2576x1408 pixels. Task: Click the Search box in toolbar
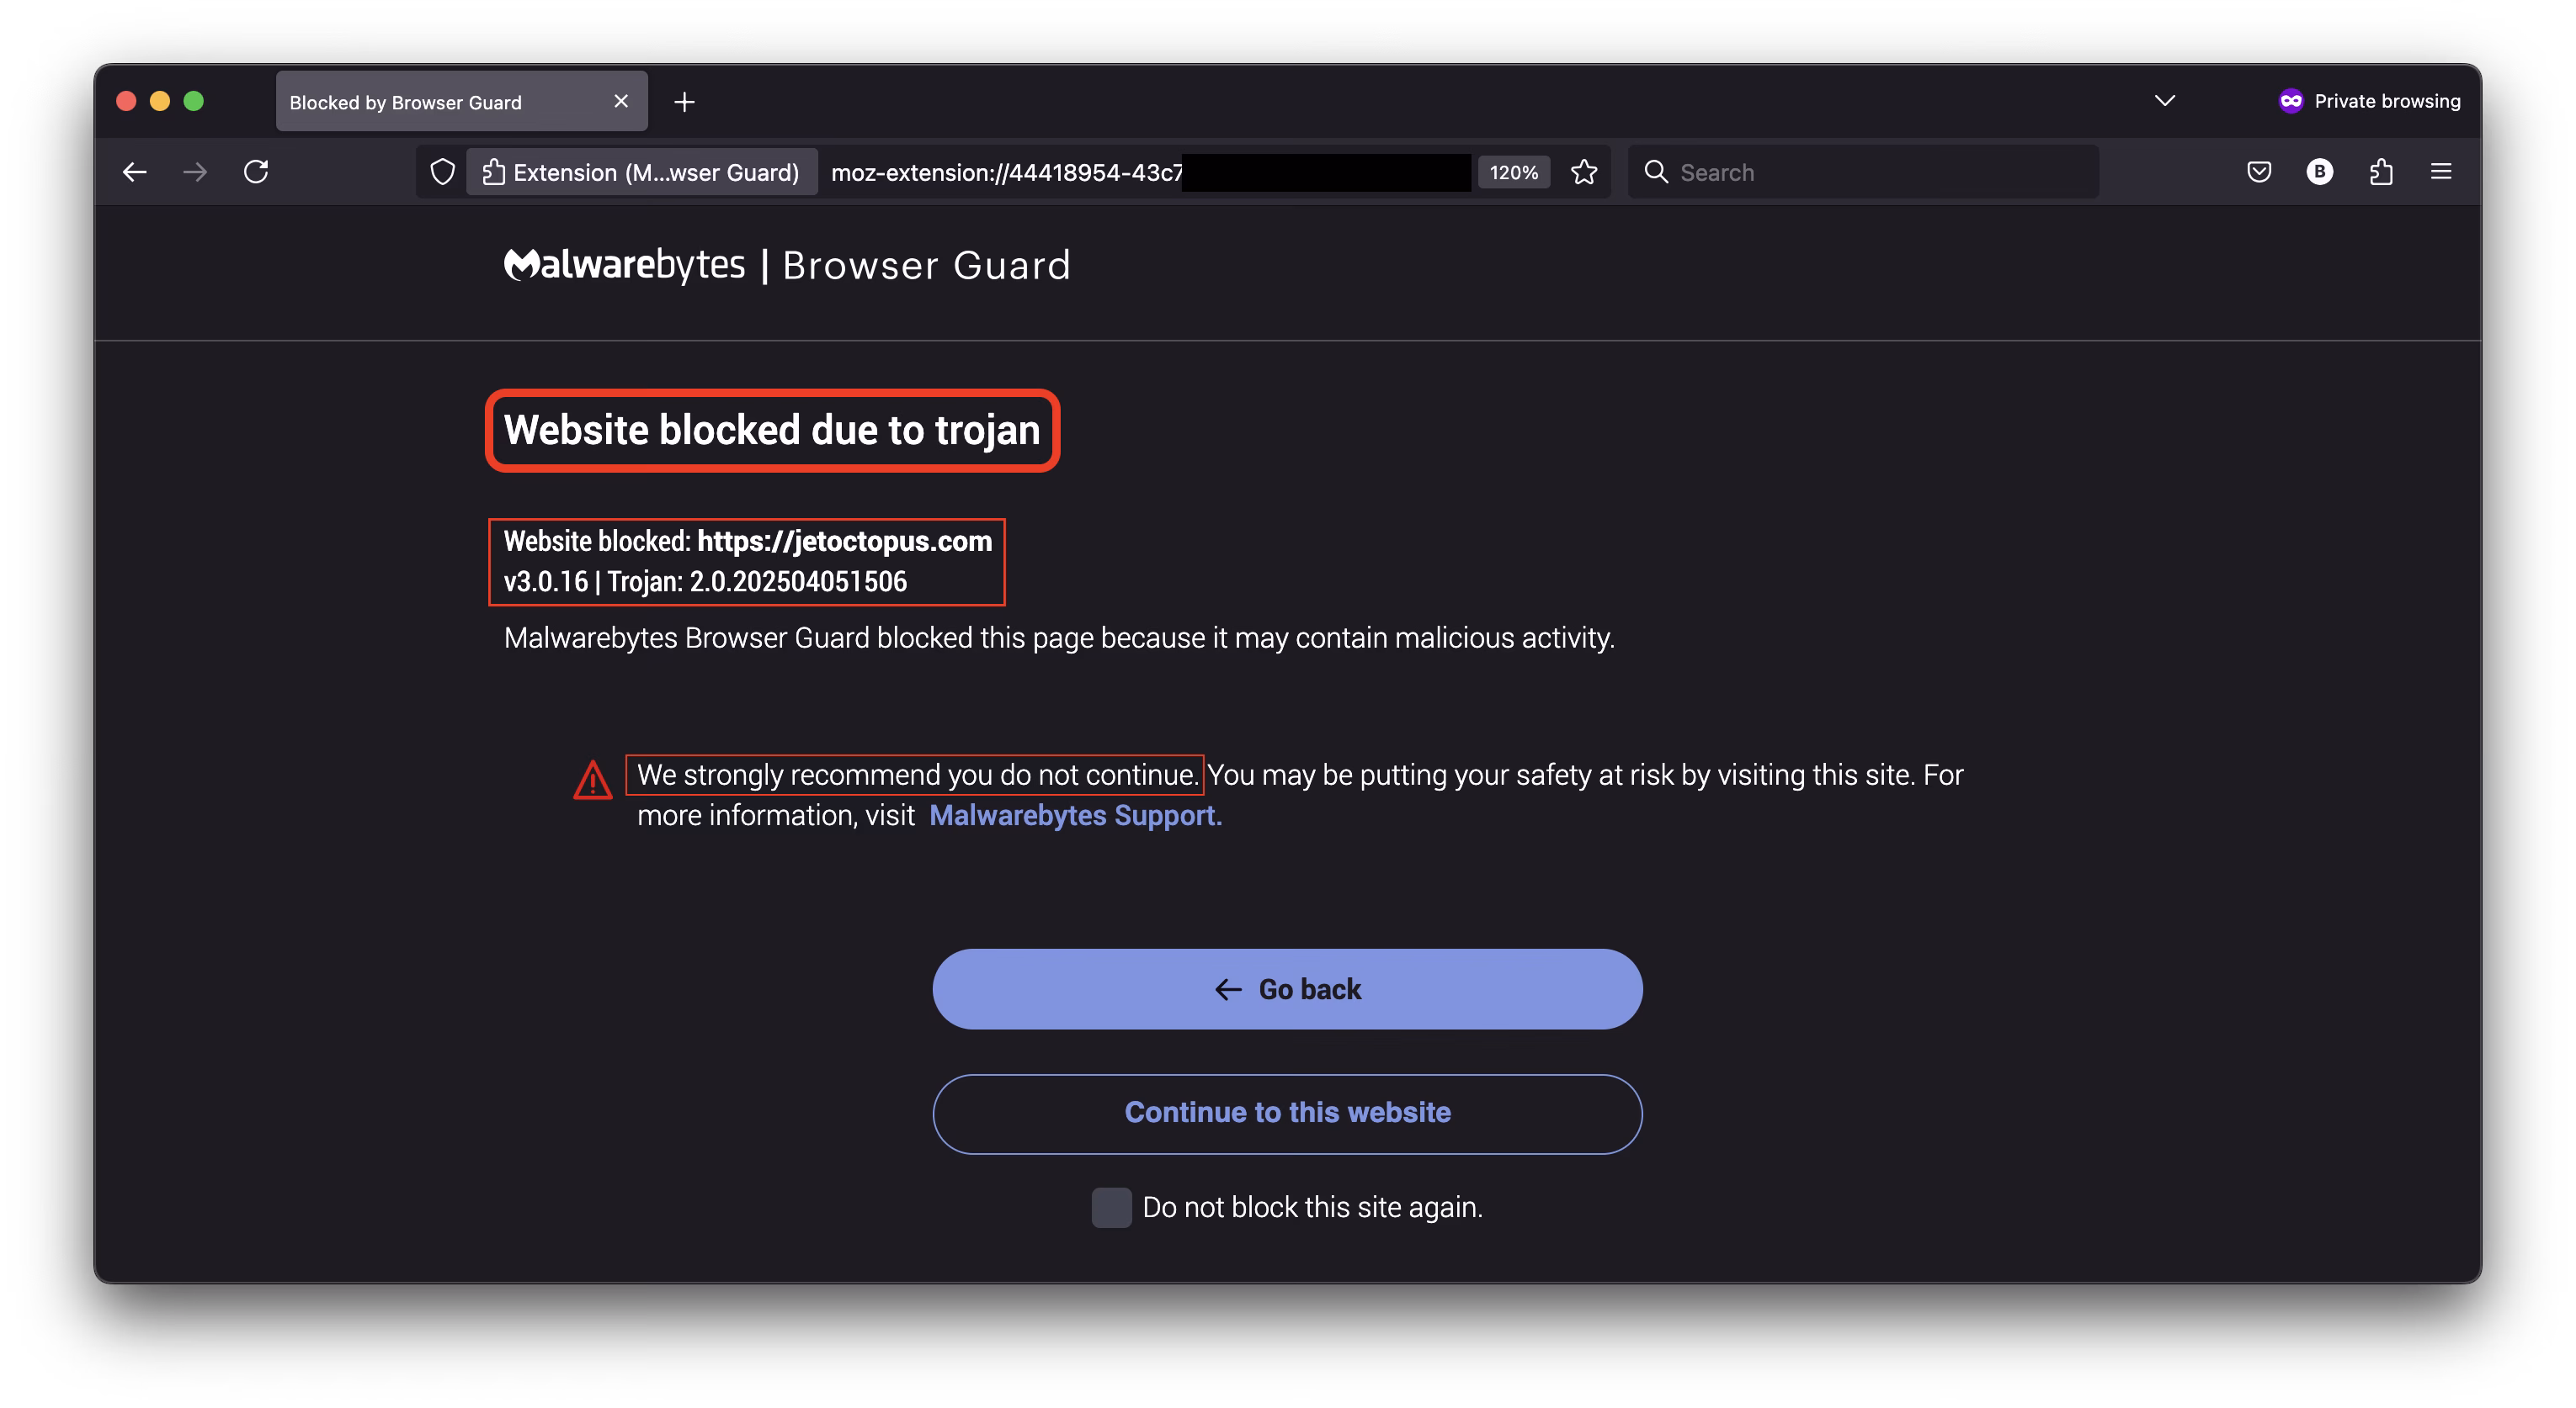coord(1863,172)
